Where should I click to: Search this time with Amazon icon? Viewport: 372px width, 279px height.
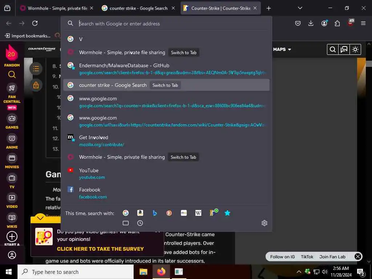tap(140, 213)
